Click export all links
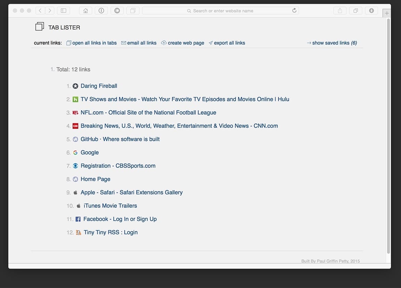Viewport: 401px width, 288px height. pyautogui.click(x=227, y=43)
